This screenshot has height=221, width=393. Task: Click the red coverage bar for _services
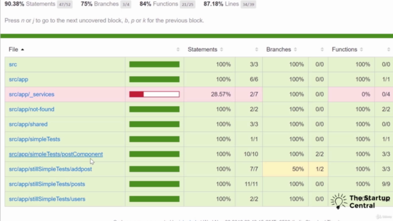(x=154, y=94)
